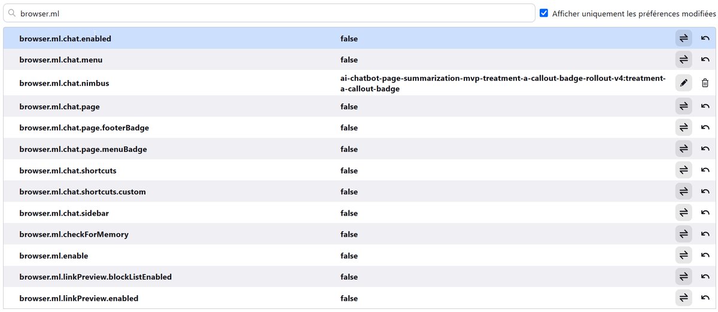The image size is (718, 312).
Task: Select browser.ml.linkPreview.blockListEnabled name text
Action: click(x=96, y=277)
